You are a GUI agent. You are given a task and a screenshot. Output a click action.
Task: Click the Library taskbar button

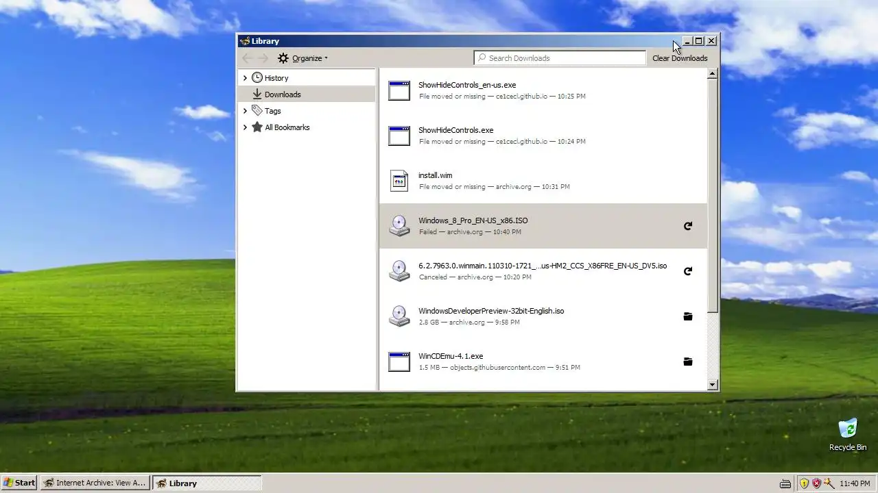pos(206,483)
